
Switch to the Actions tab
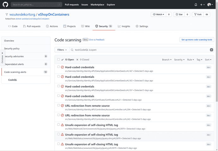tap(52, 26)
